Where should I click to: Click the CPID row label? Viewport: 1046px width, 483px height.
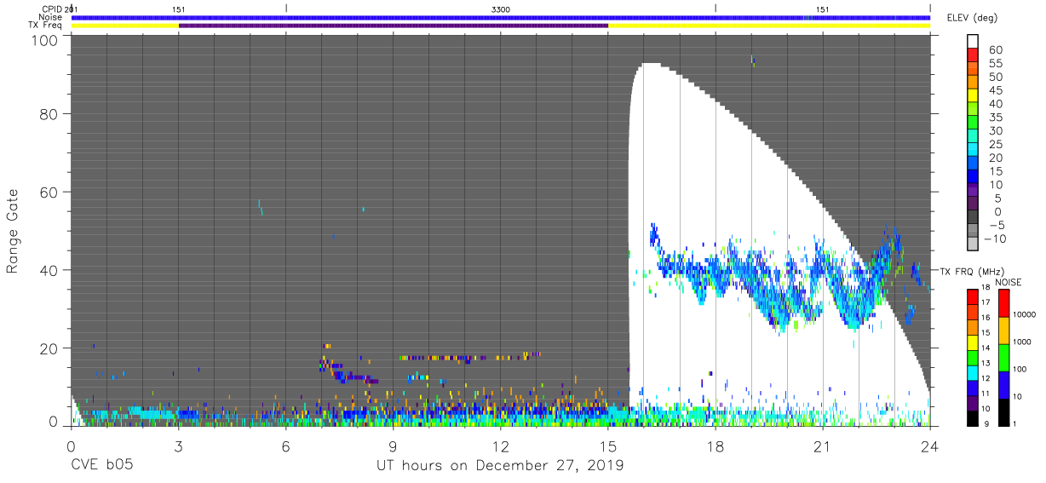pos(53,9)
